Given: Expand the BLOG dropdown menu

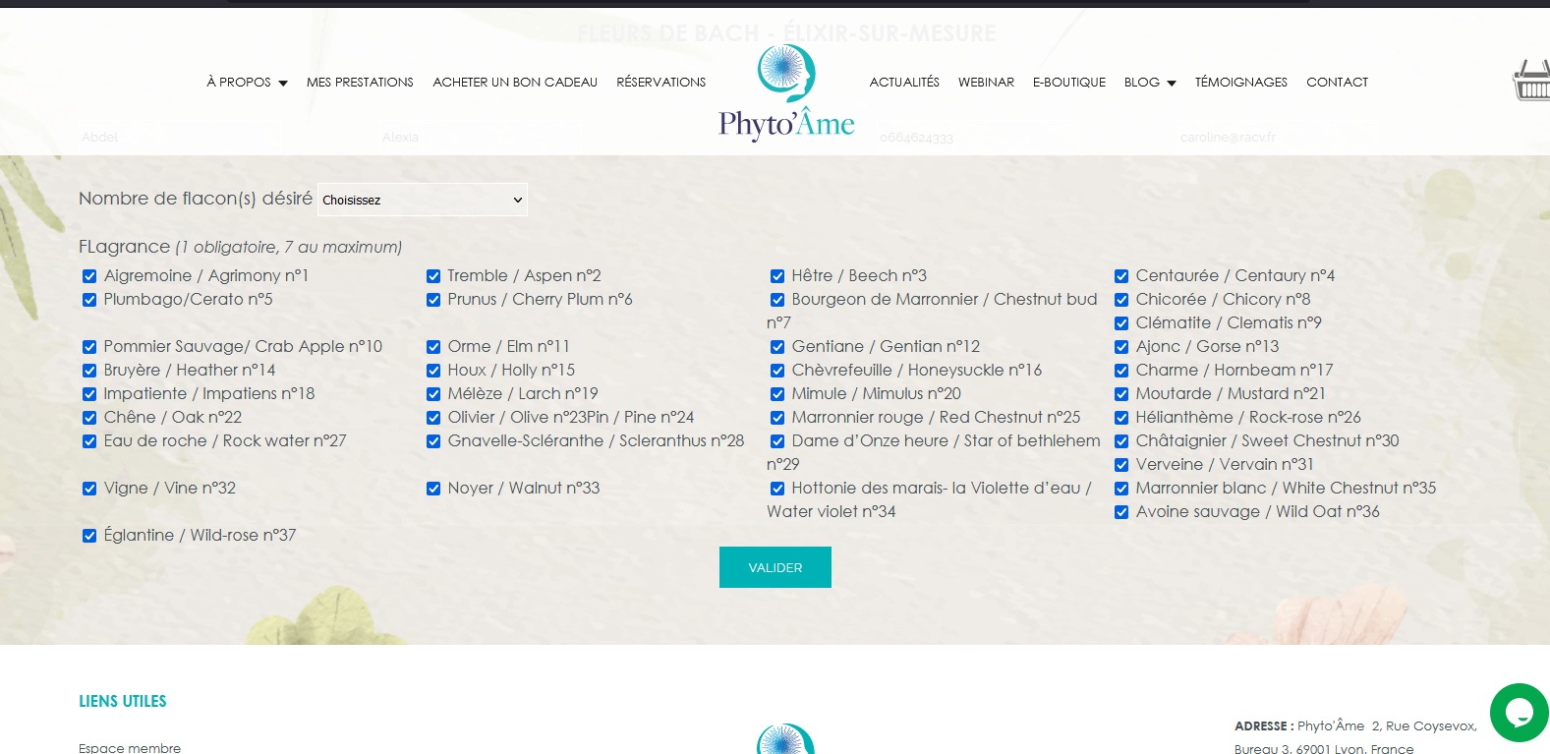Looking at the screenshot, I should point(1149,83).
